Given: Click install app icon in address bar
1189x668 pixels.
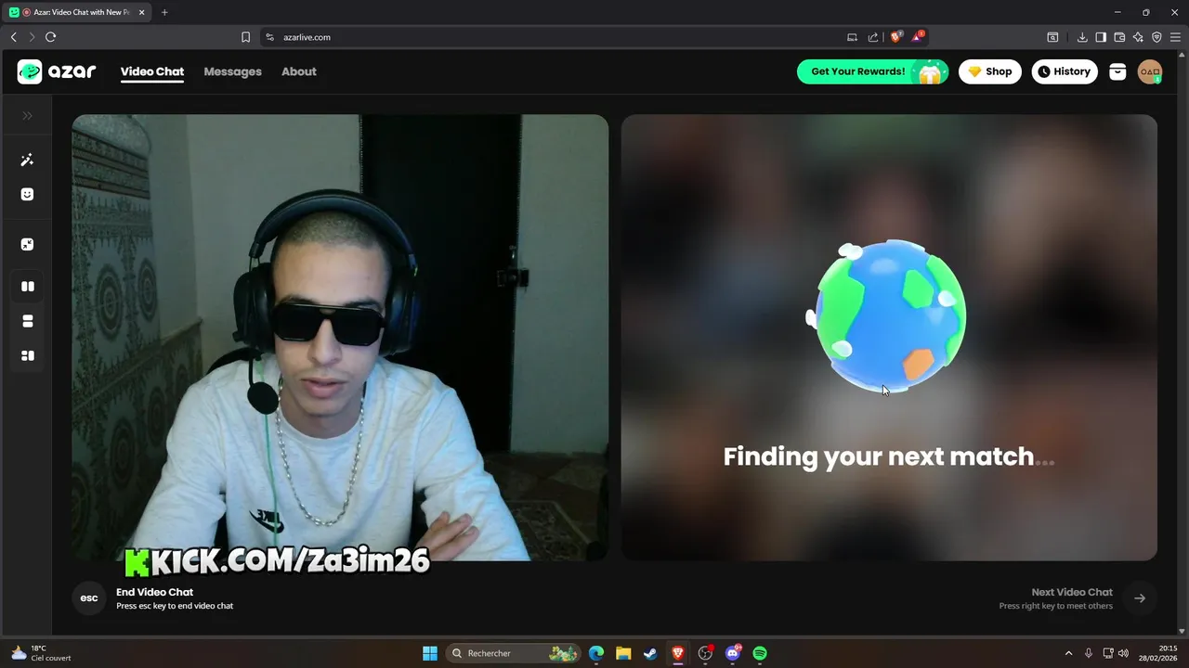Looking at the screenshot, I should [852, 37].
